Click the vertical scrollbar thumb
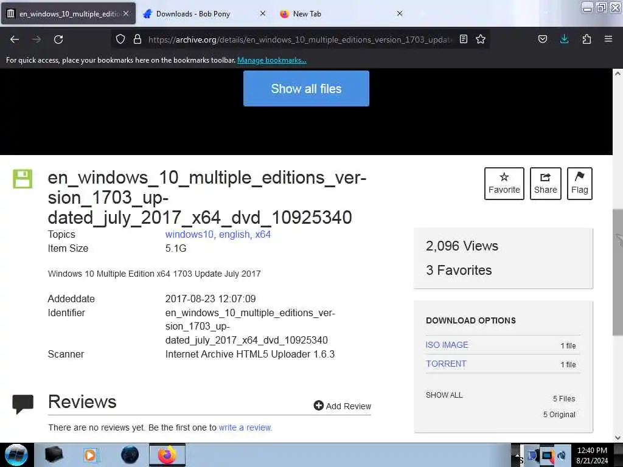The image size is (623, 467). click(x=618, y=272)
